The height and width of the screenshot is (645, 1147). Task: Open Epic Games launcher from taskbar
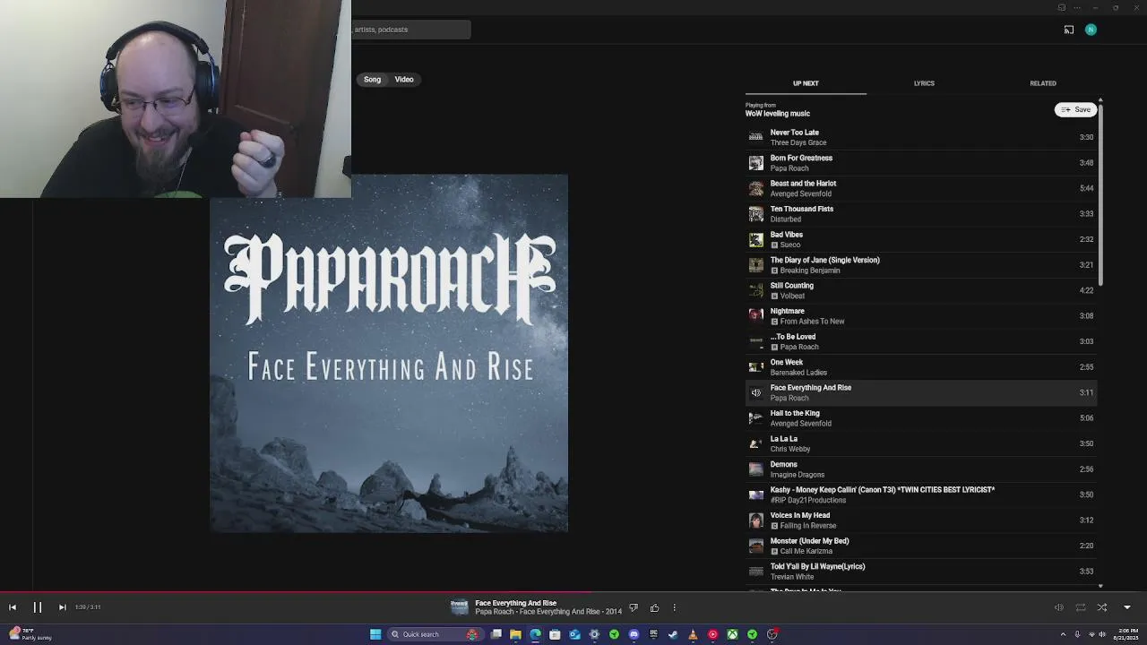653,634
